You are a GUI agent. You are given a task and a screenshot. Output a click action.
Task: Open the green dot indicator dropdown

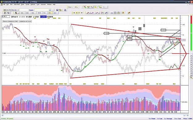(x=100, y=7)
